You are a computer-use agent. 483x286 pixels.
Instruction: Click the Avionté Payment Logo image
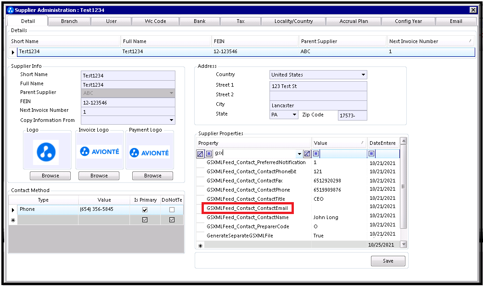(149, 152)
